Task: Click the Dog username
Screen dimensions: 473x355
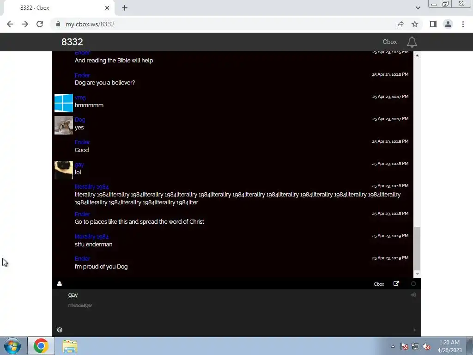Action: point(80,120)
